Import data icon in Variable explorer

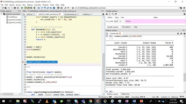click(x=107, y=14)
